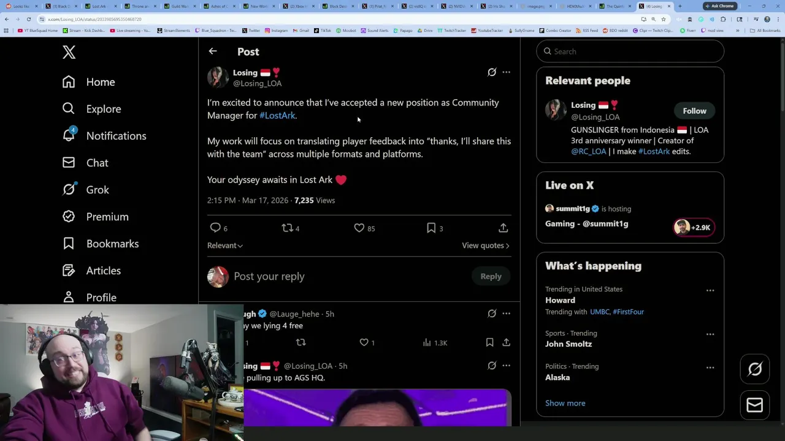Click the repost icon with 4 reposts
Screen dimensions: 785x441
point(287,228)
